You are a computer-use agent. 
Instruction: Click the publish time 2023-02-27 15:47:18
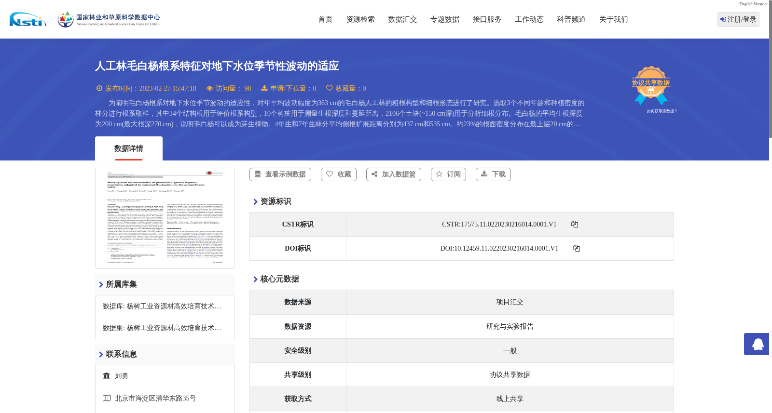(x=167, y=88)
